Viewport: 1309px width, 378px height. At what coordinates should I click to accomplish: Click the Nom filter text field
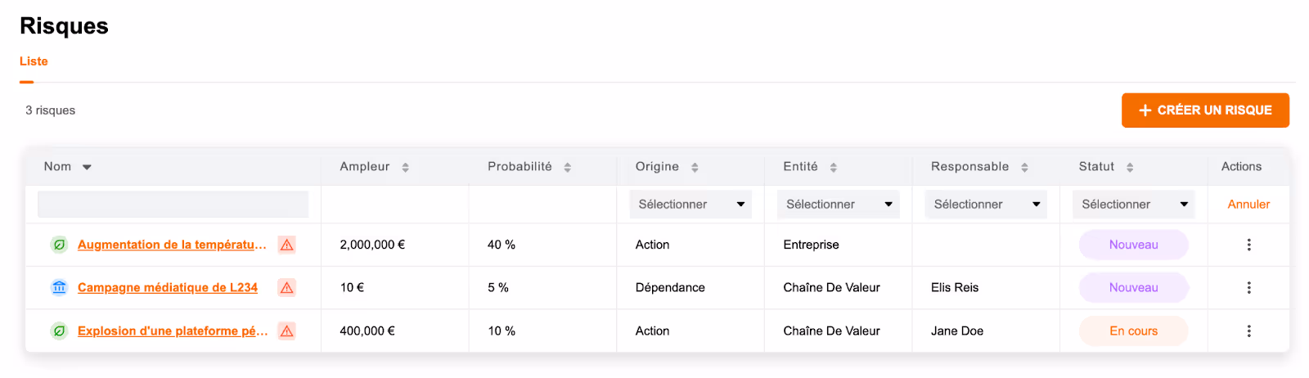173,205
